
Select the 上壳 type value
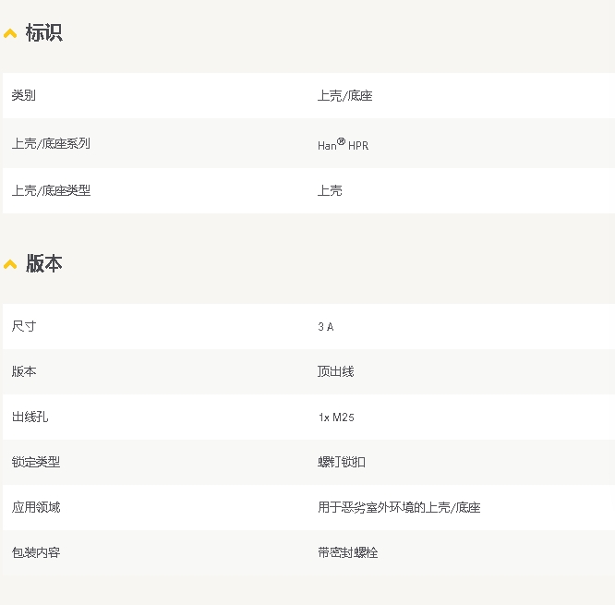click(x=330, y=190)
